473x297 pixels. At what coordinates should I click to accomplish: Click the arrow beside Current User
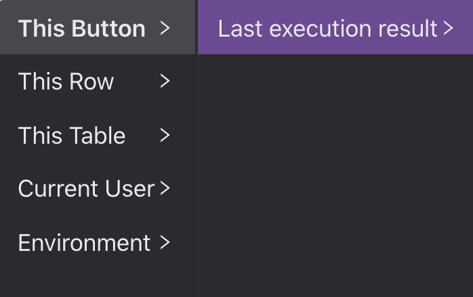164,189
